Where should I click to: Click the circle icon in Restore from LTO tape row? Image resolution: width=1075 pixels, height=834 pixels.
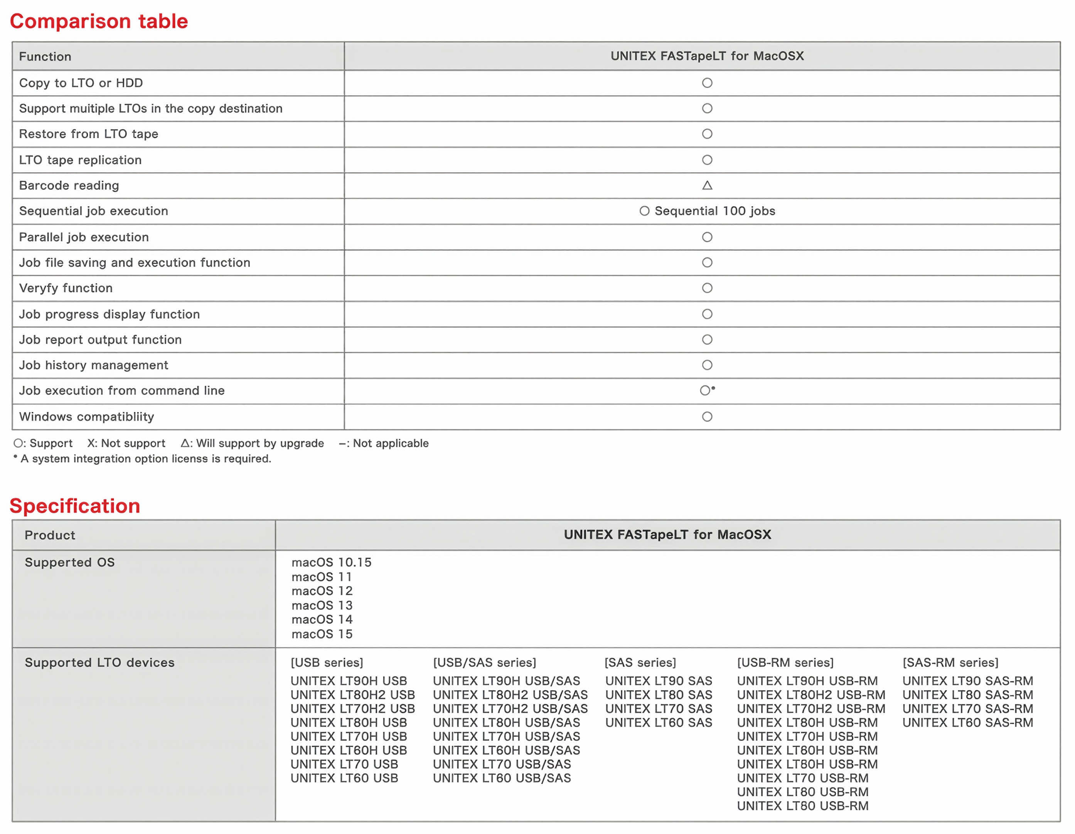point(707,134)
